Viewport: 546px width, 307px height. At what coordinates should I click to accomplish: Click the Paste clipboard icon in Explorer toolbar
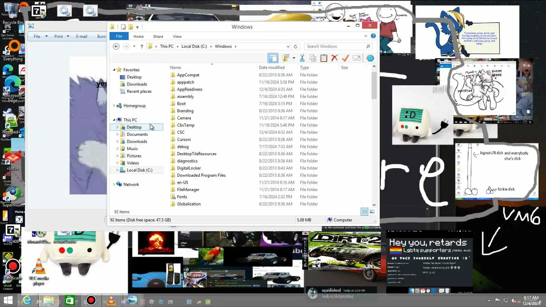pos(324,58)
